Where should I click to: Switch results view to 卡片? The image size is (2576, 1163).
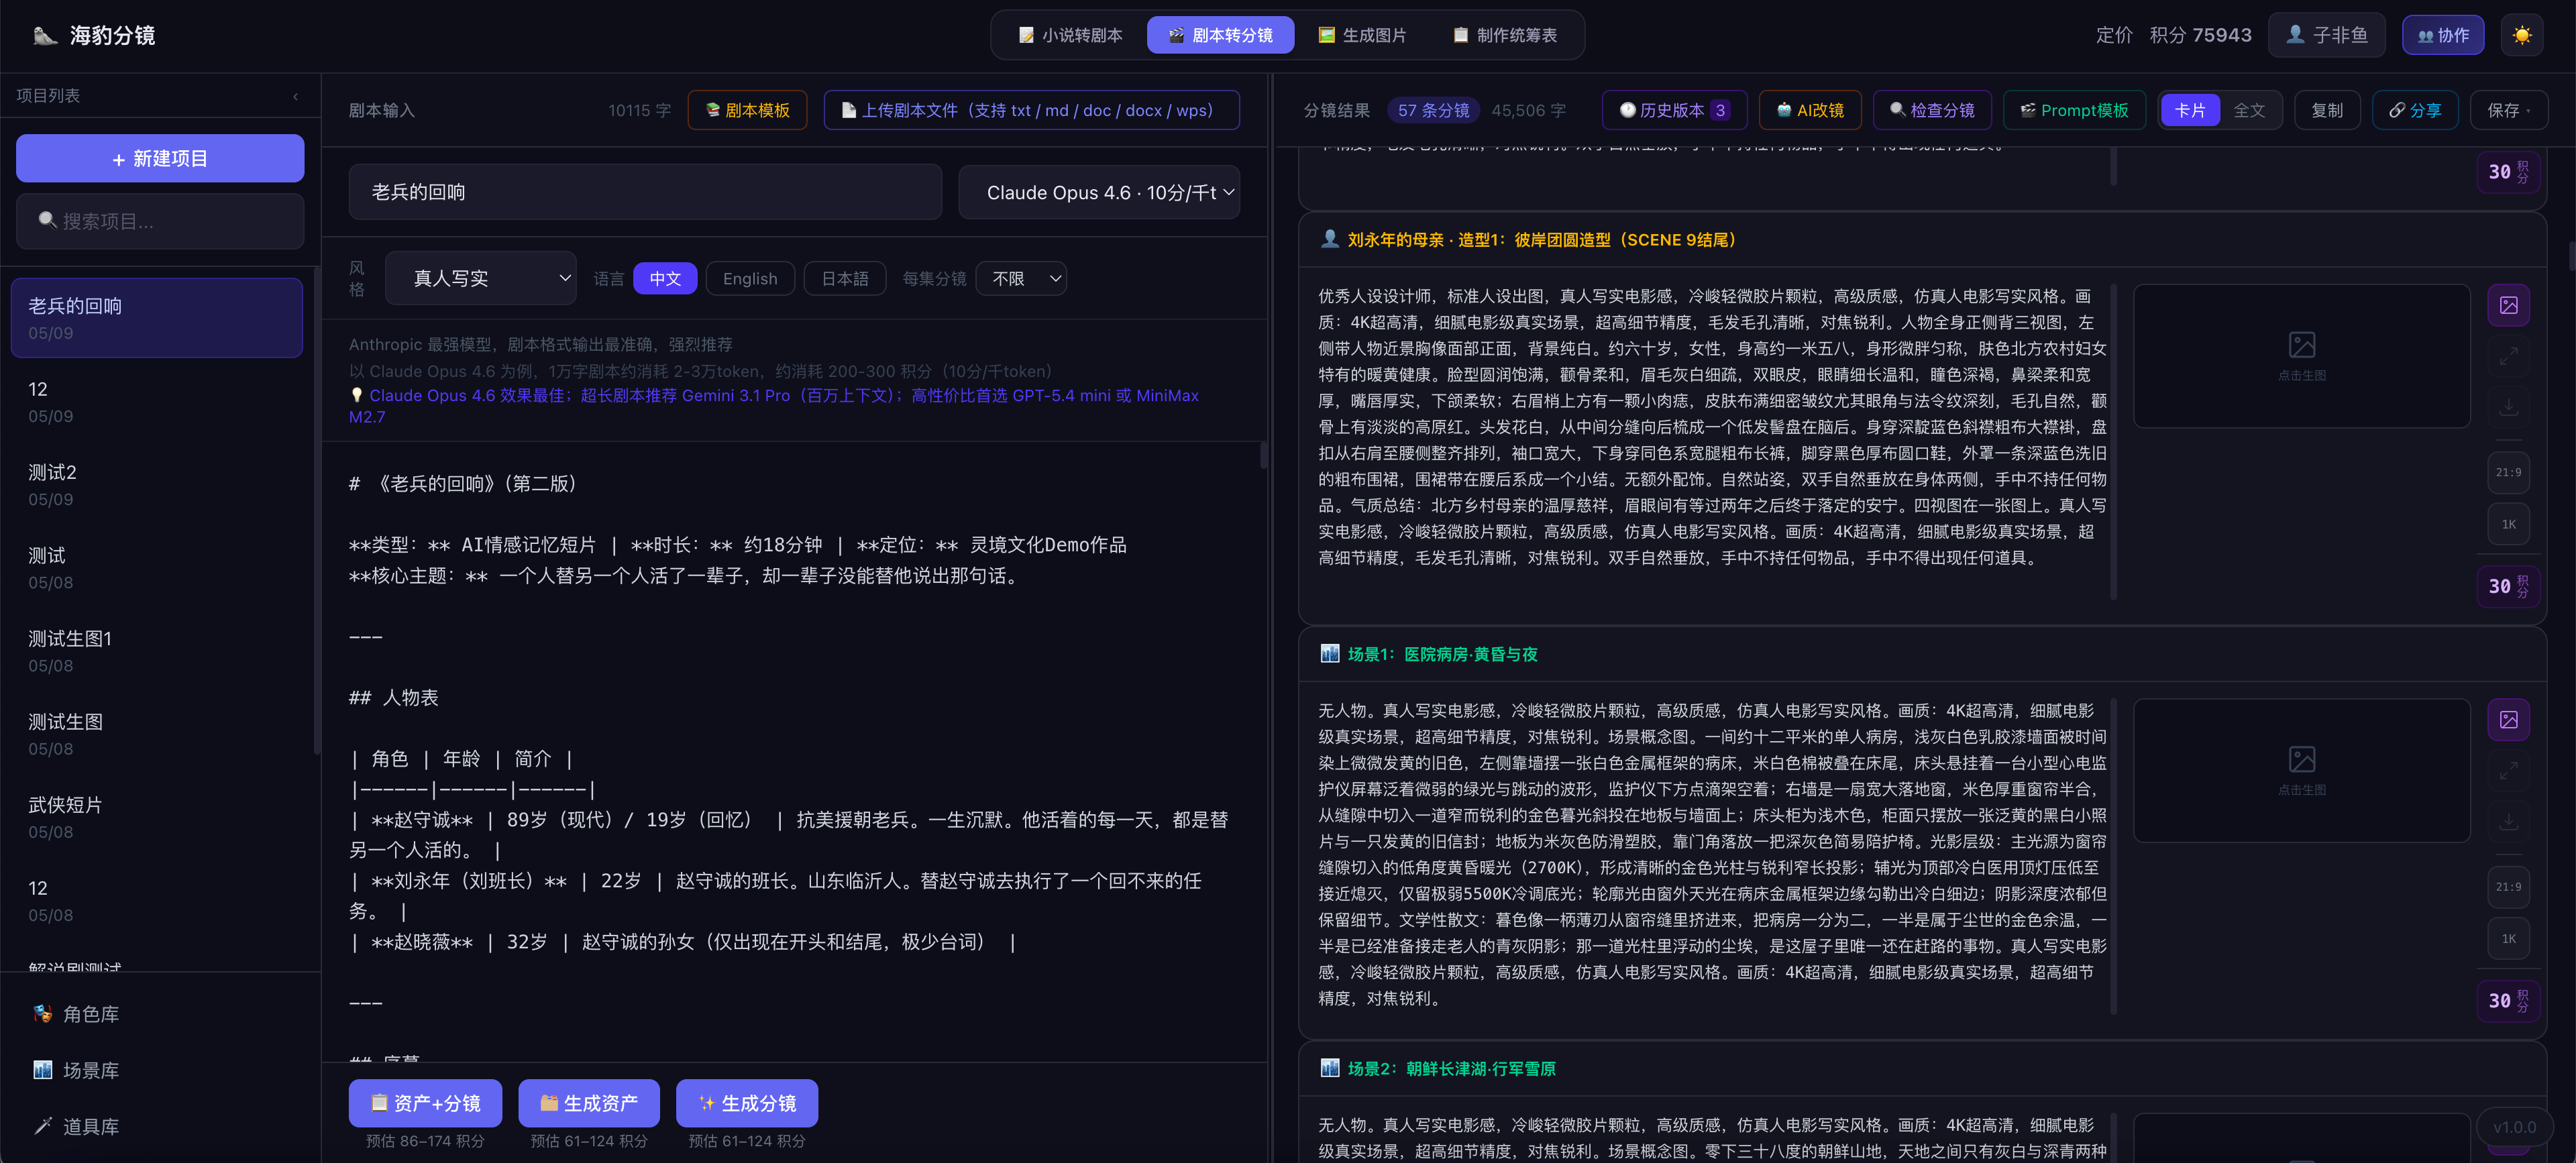(2190, 110)
